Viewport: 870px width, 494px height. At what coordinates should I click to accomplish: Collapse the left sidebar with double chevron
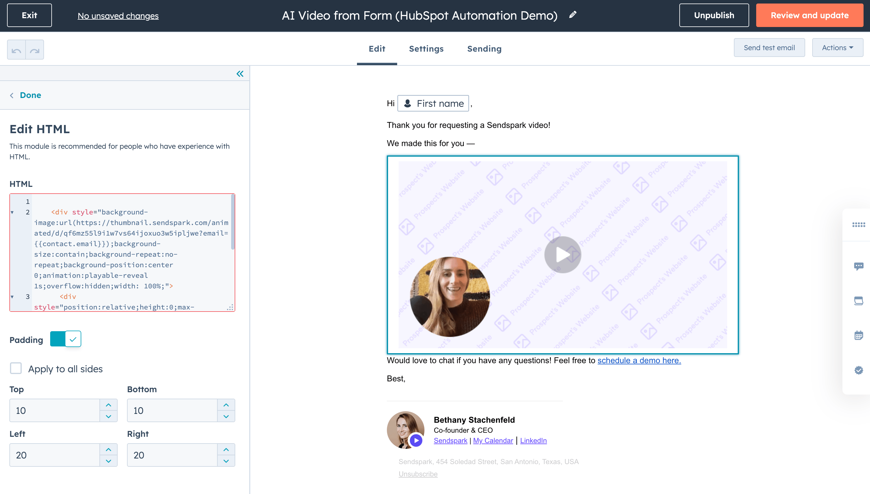pyautogui.click(x=240, y=74)
